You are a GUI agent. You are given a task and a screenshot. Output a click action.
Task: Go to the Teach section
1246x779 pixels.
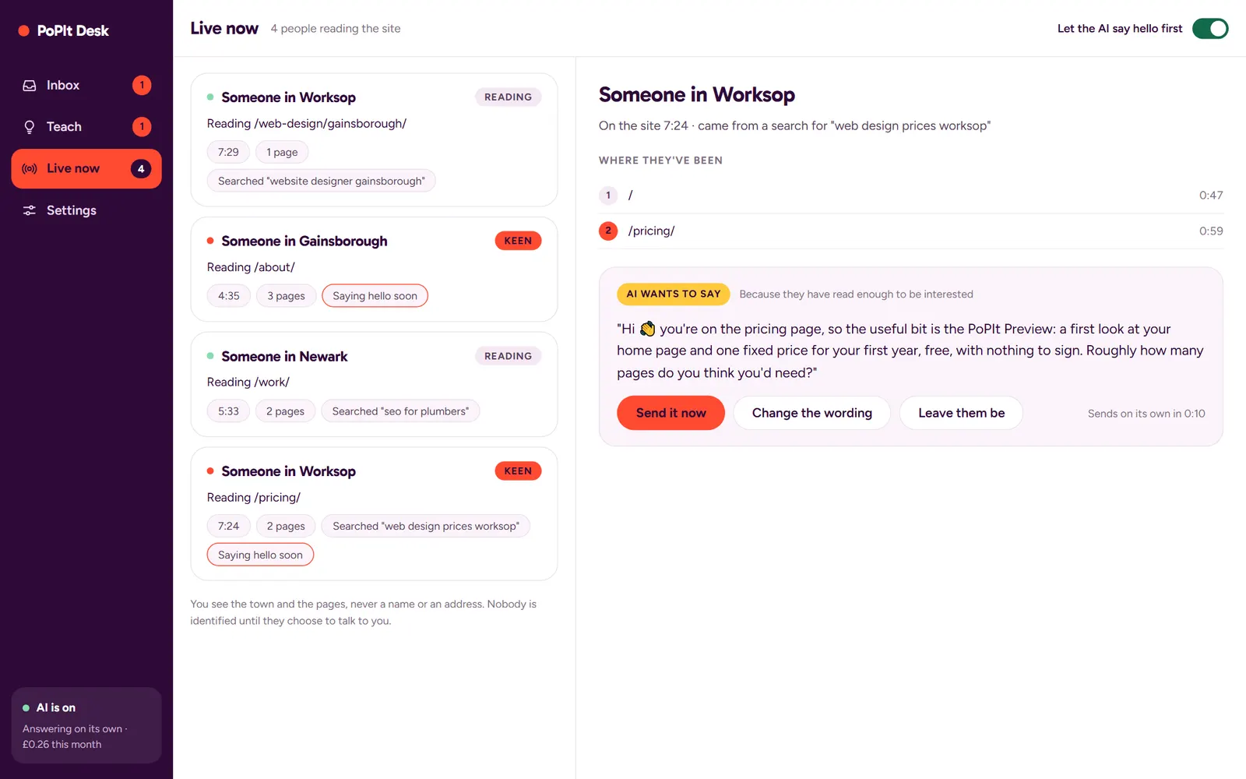coord(86,127)
